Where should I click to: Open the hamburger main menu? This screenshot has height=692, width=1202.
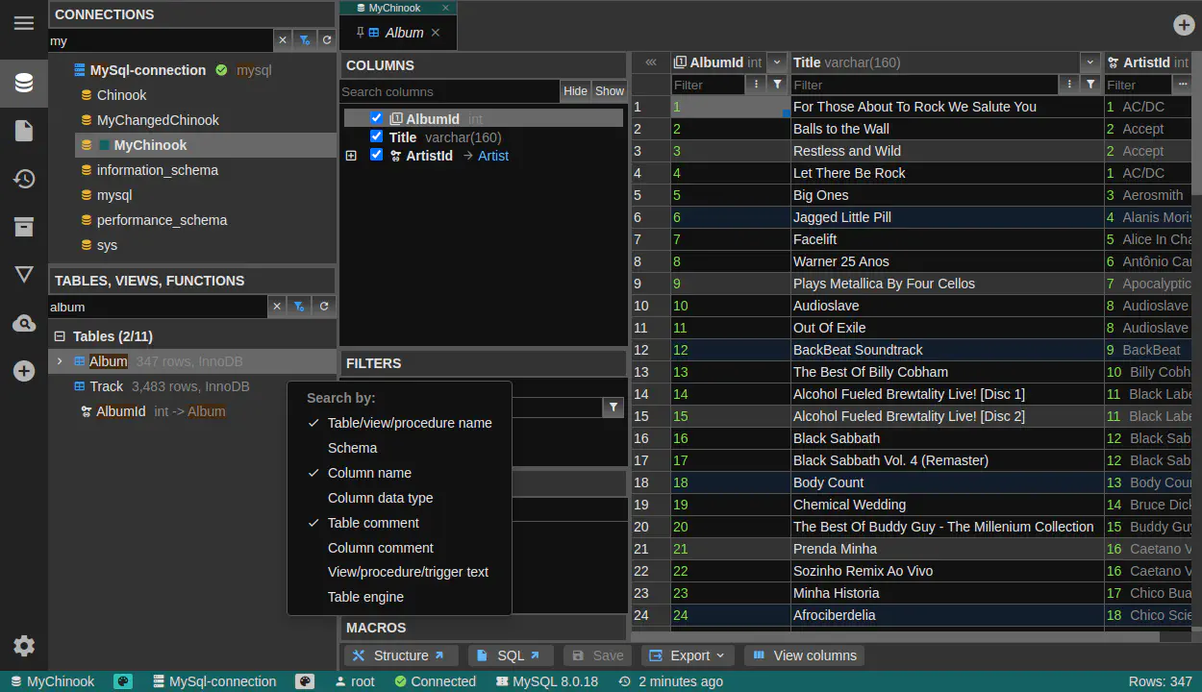[x=24, y=23]
